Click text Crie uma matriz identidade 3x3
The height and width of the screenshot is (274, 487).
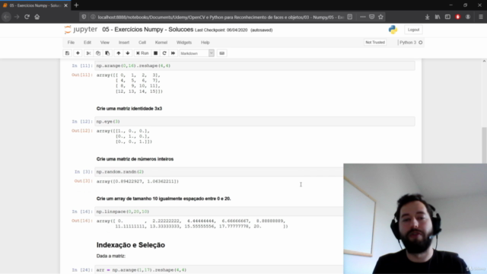tap(129, 108)
